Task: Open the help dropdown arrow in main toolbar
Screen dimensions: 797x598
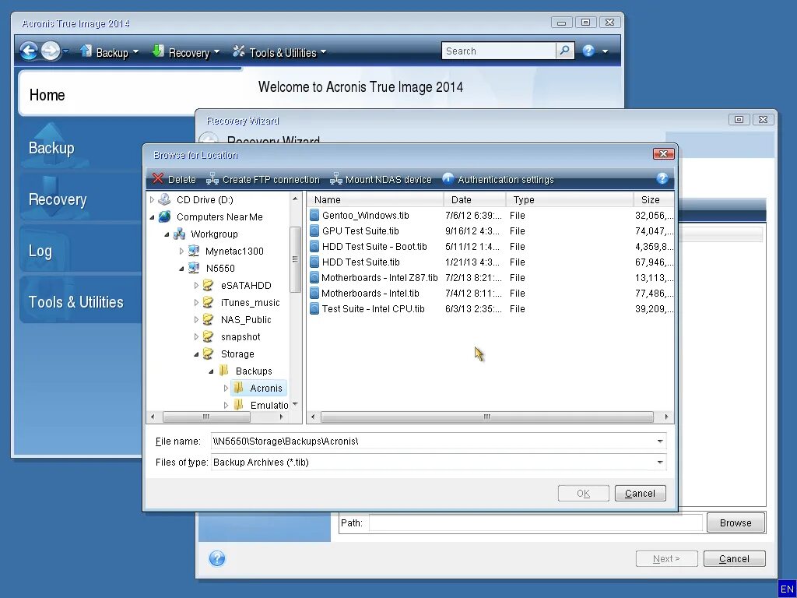Action: pos(605,51)
